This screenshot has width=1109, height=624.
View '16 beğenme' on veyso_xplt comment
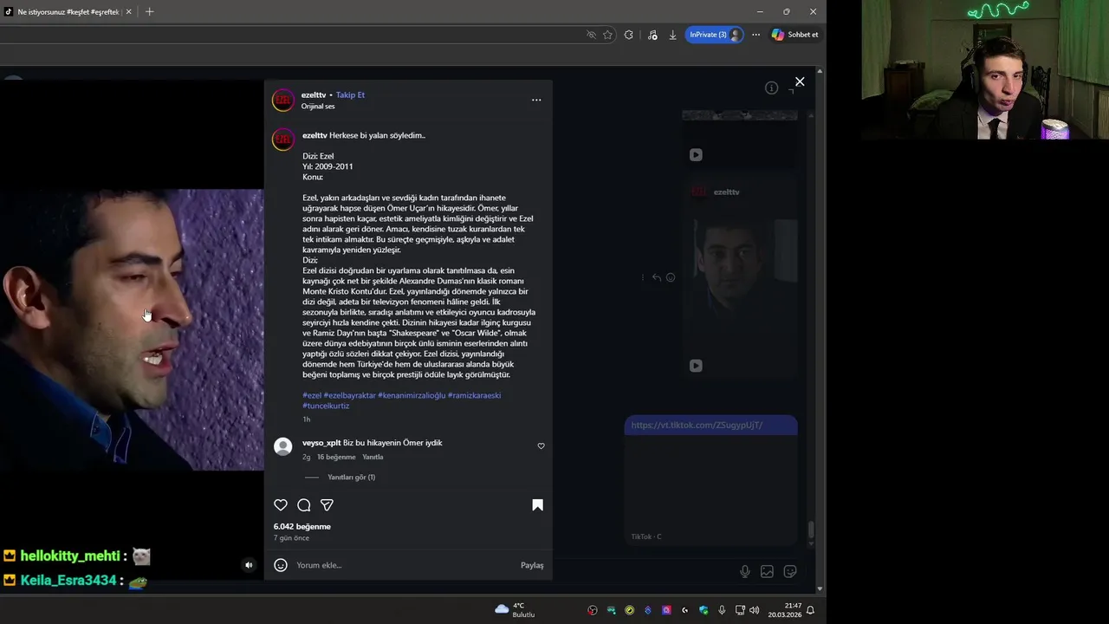(x=336, y=457)
